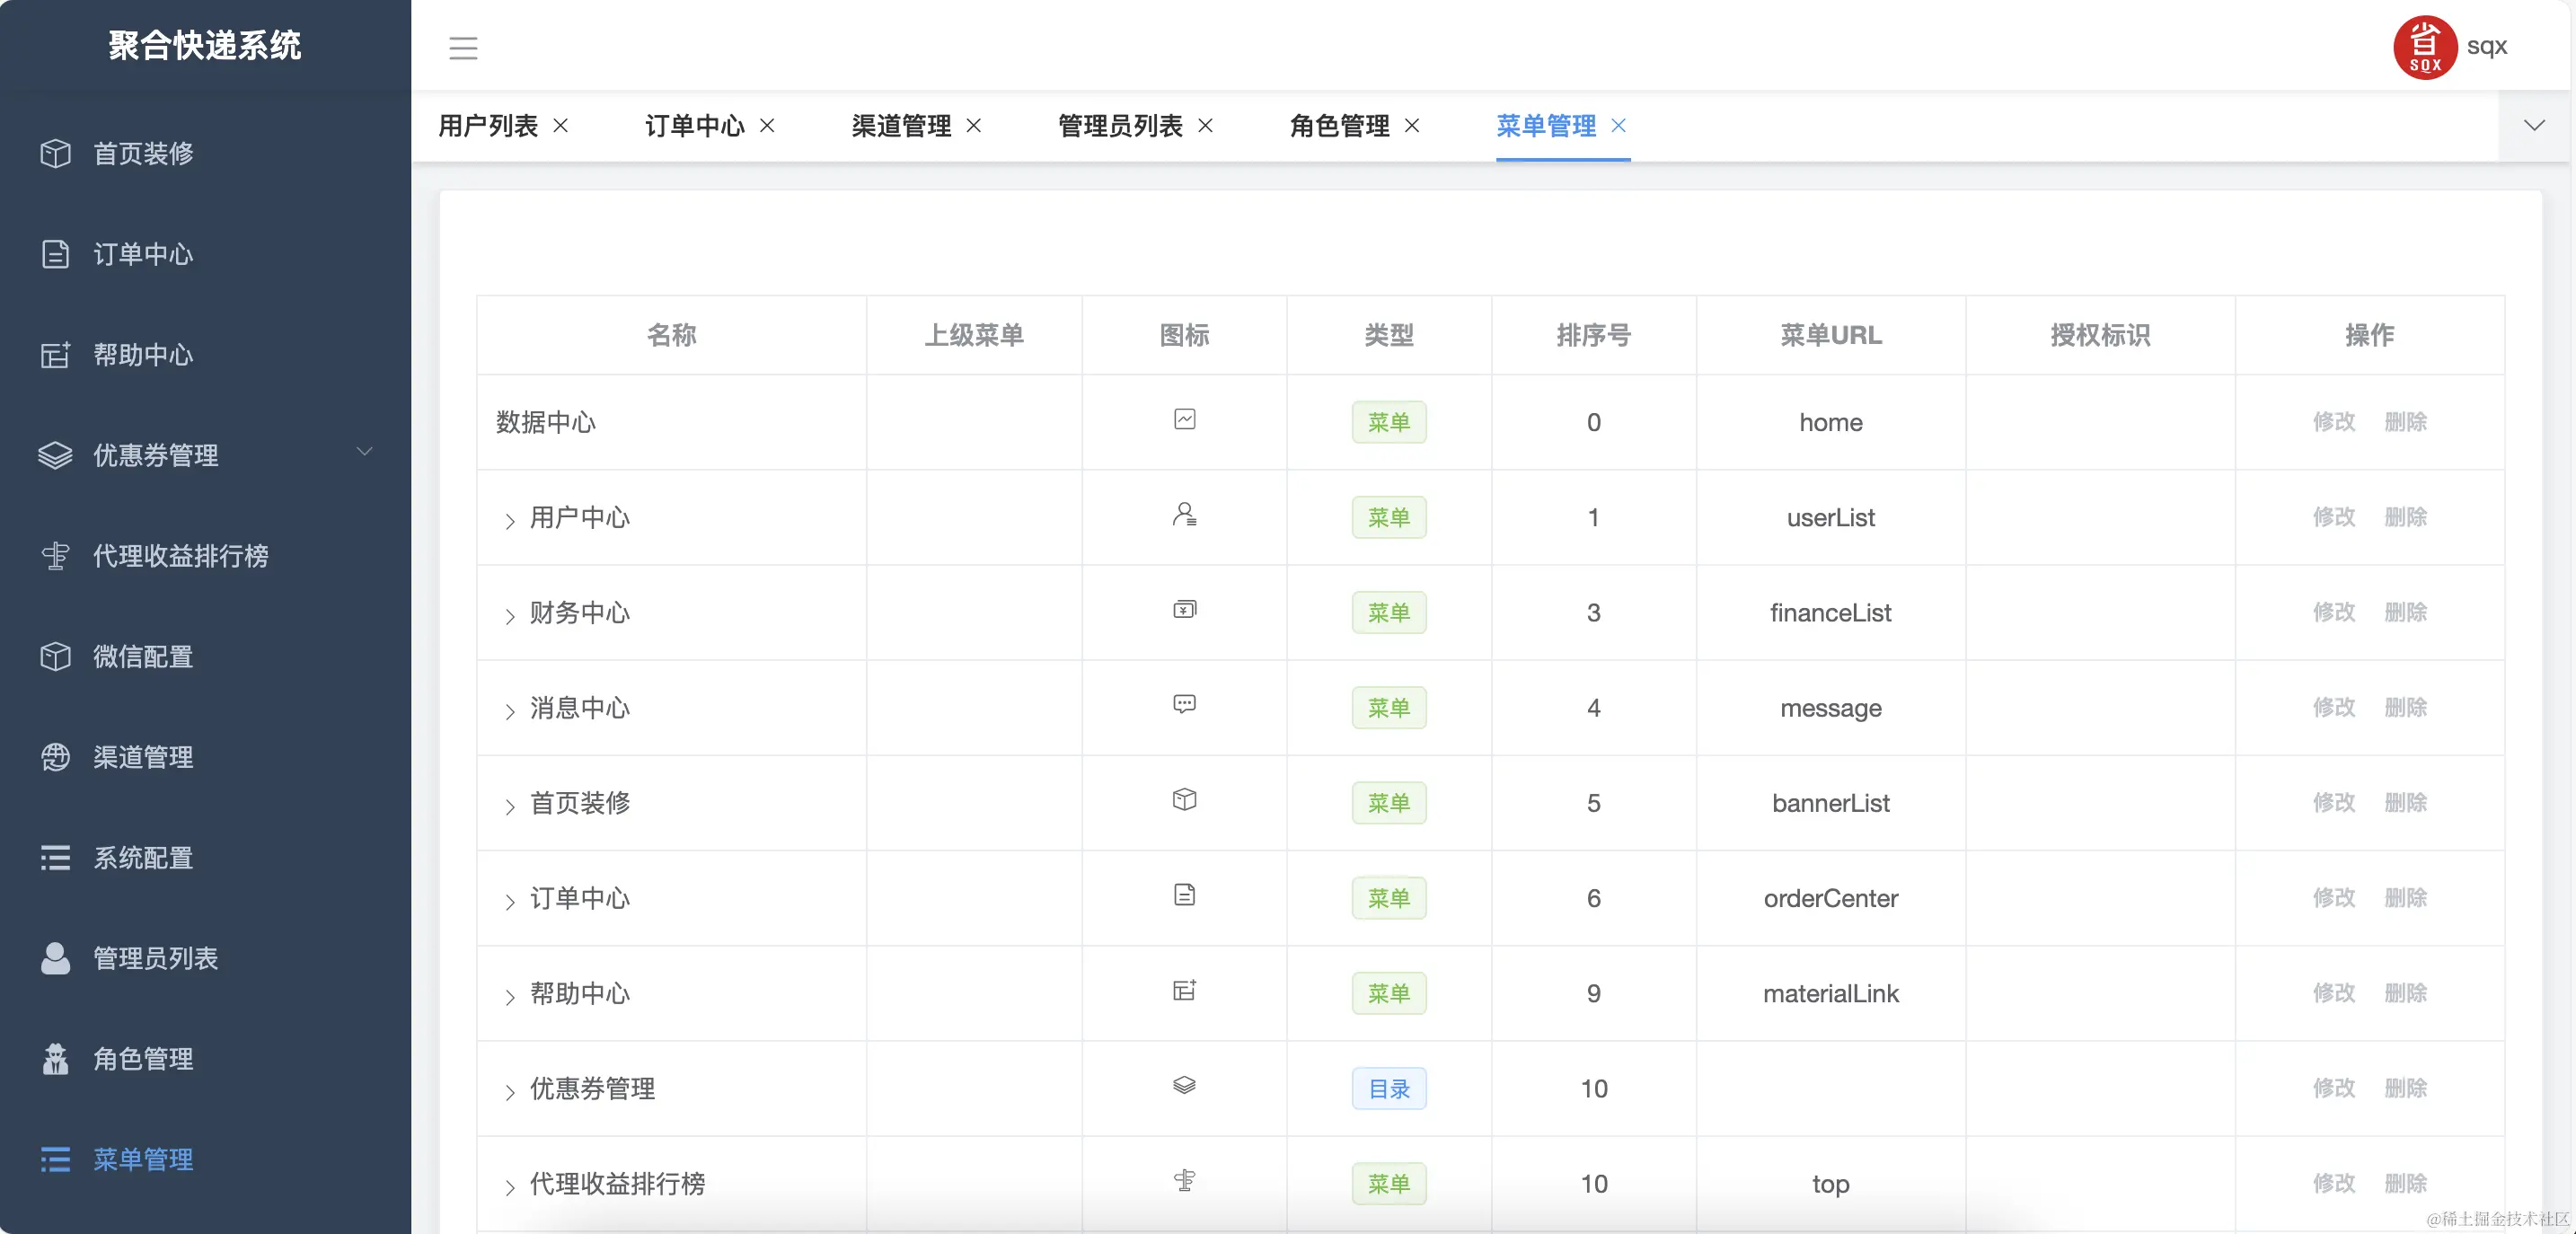Close the 用户列表 tab

point(561,125)
